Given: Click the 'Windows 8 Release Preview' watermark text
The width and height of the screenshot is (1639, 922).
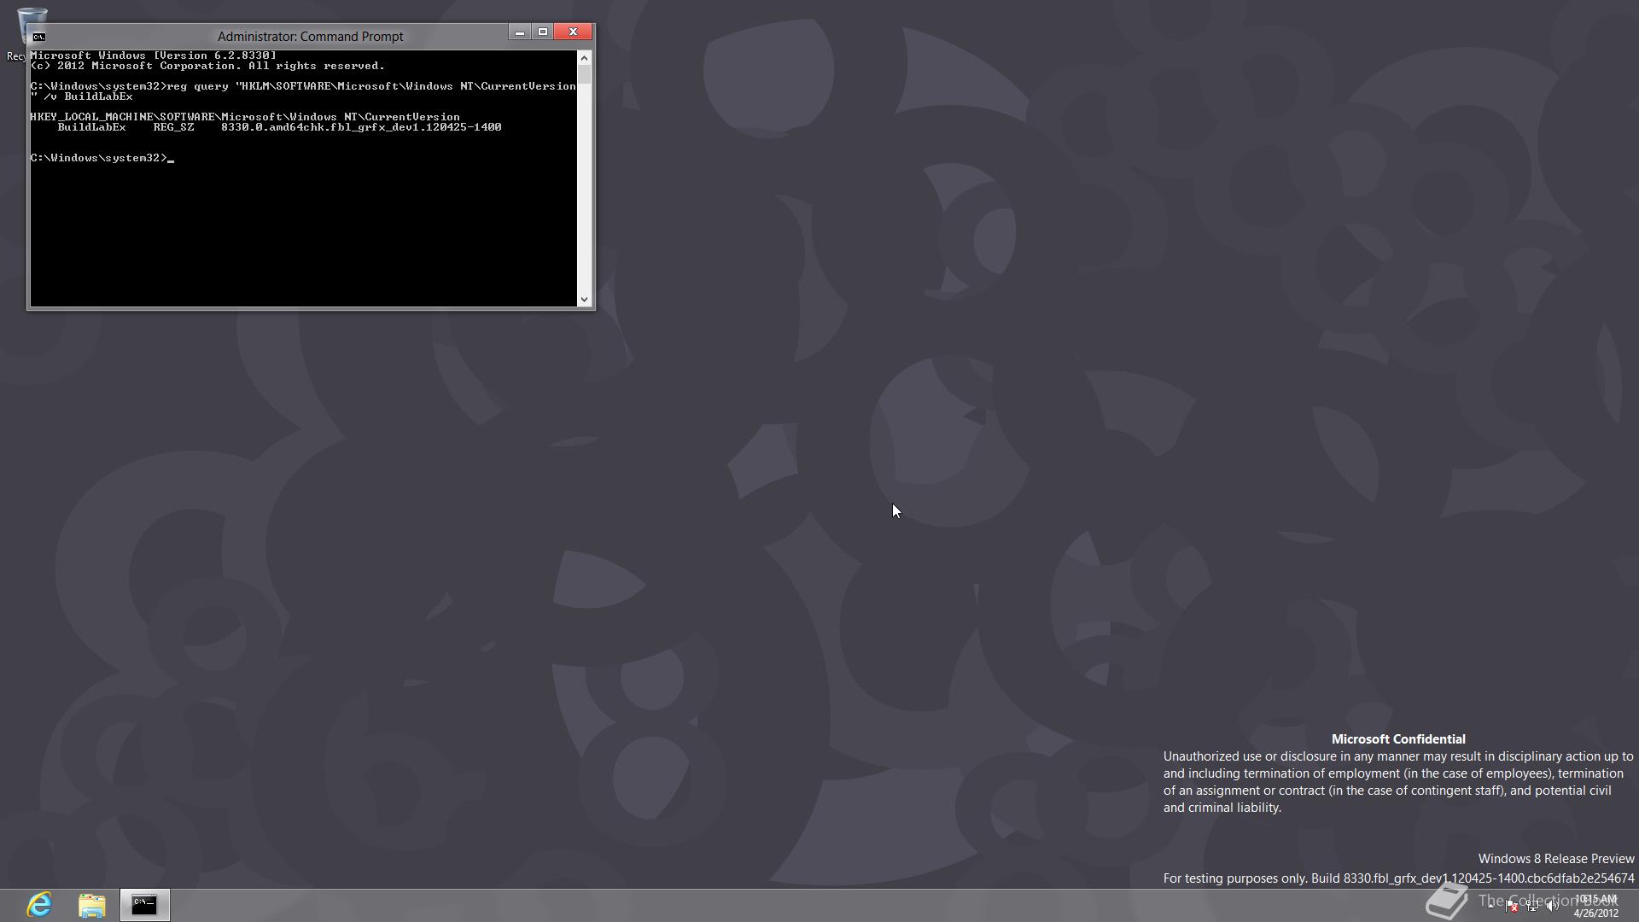Looking at the screenshot, I should [x=1556, y=859].
